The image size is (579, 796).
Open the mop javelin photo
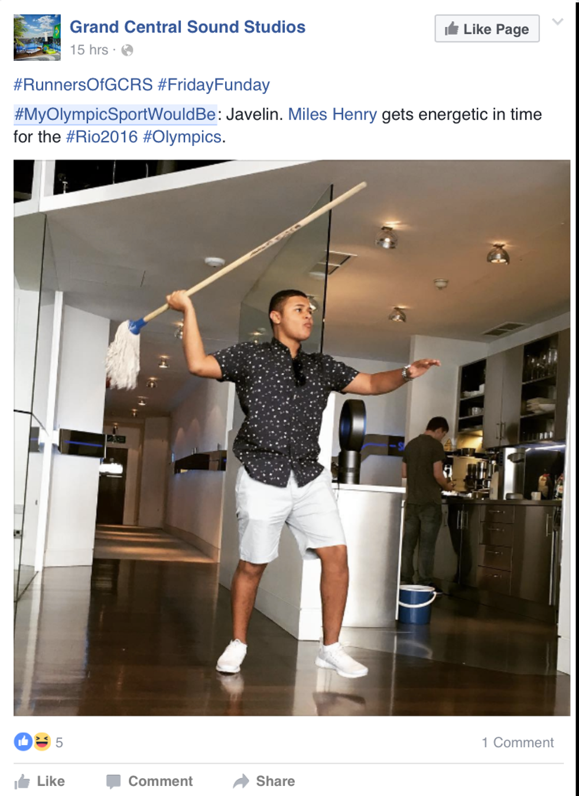pos(292,438)
